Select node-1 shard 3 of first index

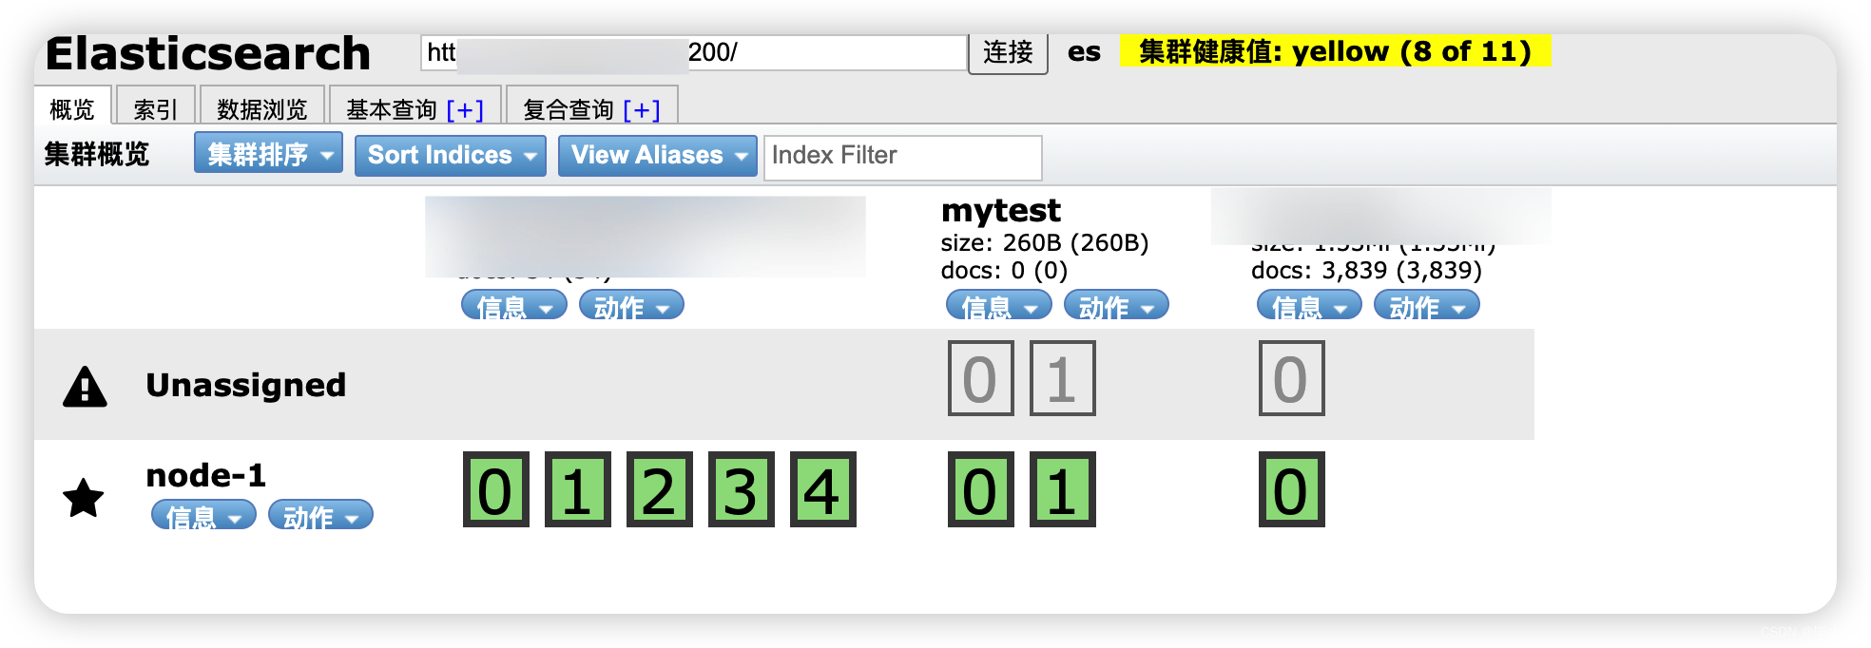click(742, 489)
